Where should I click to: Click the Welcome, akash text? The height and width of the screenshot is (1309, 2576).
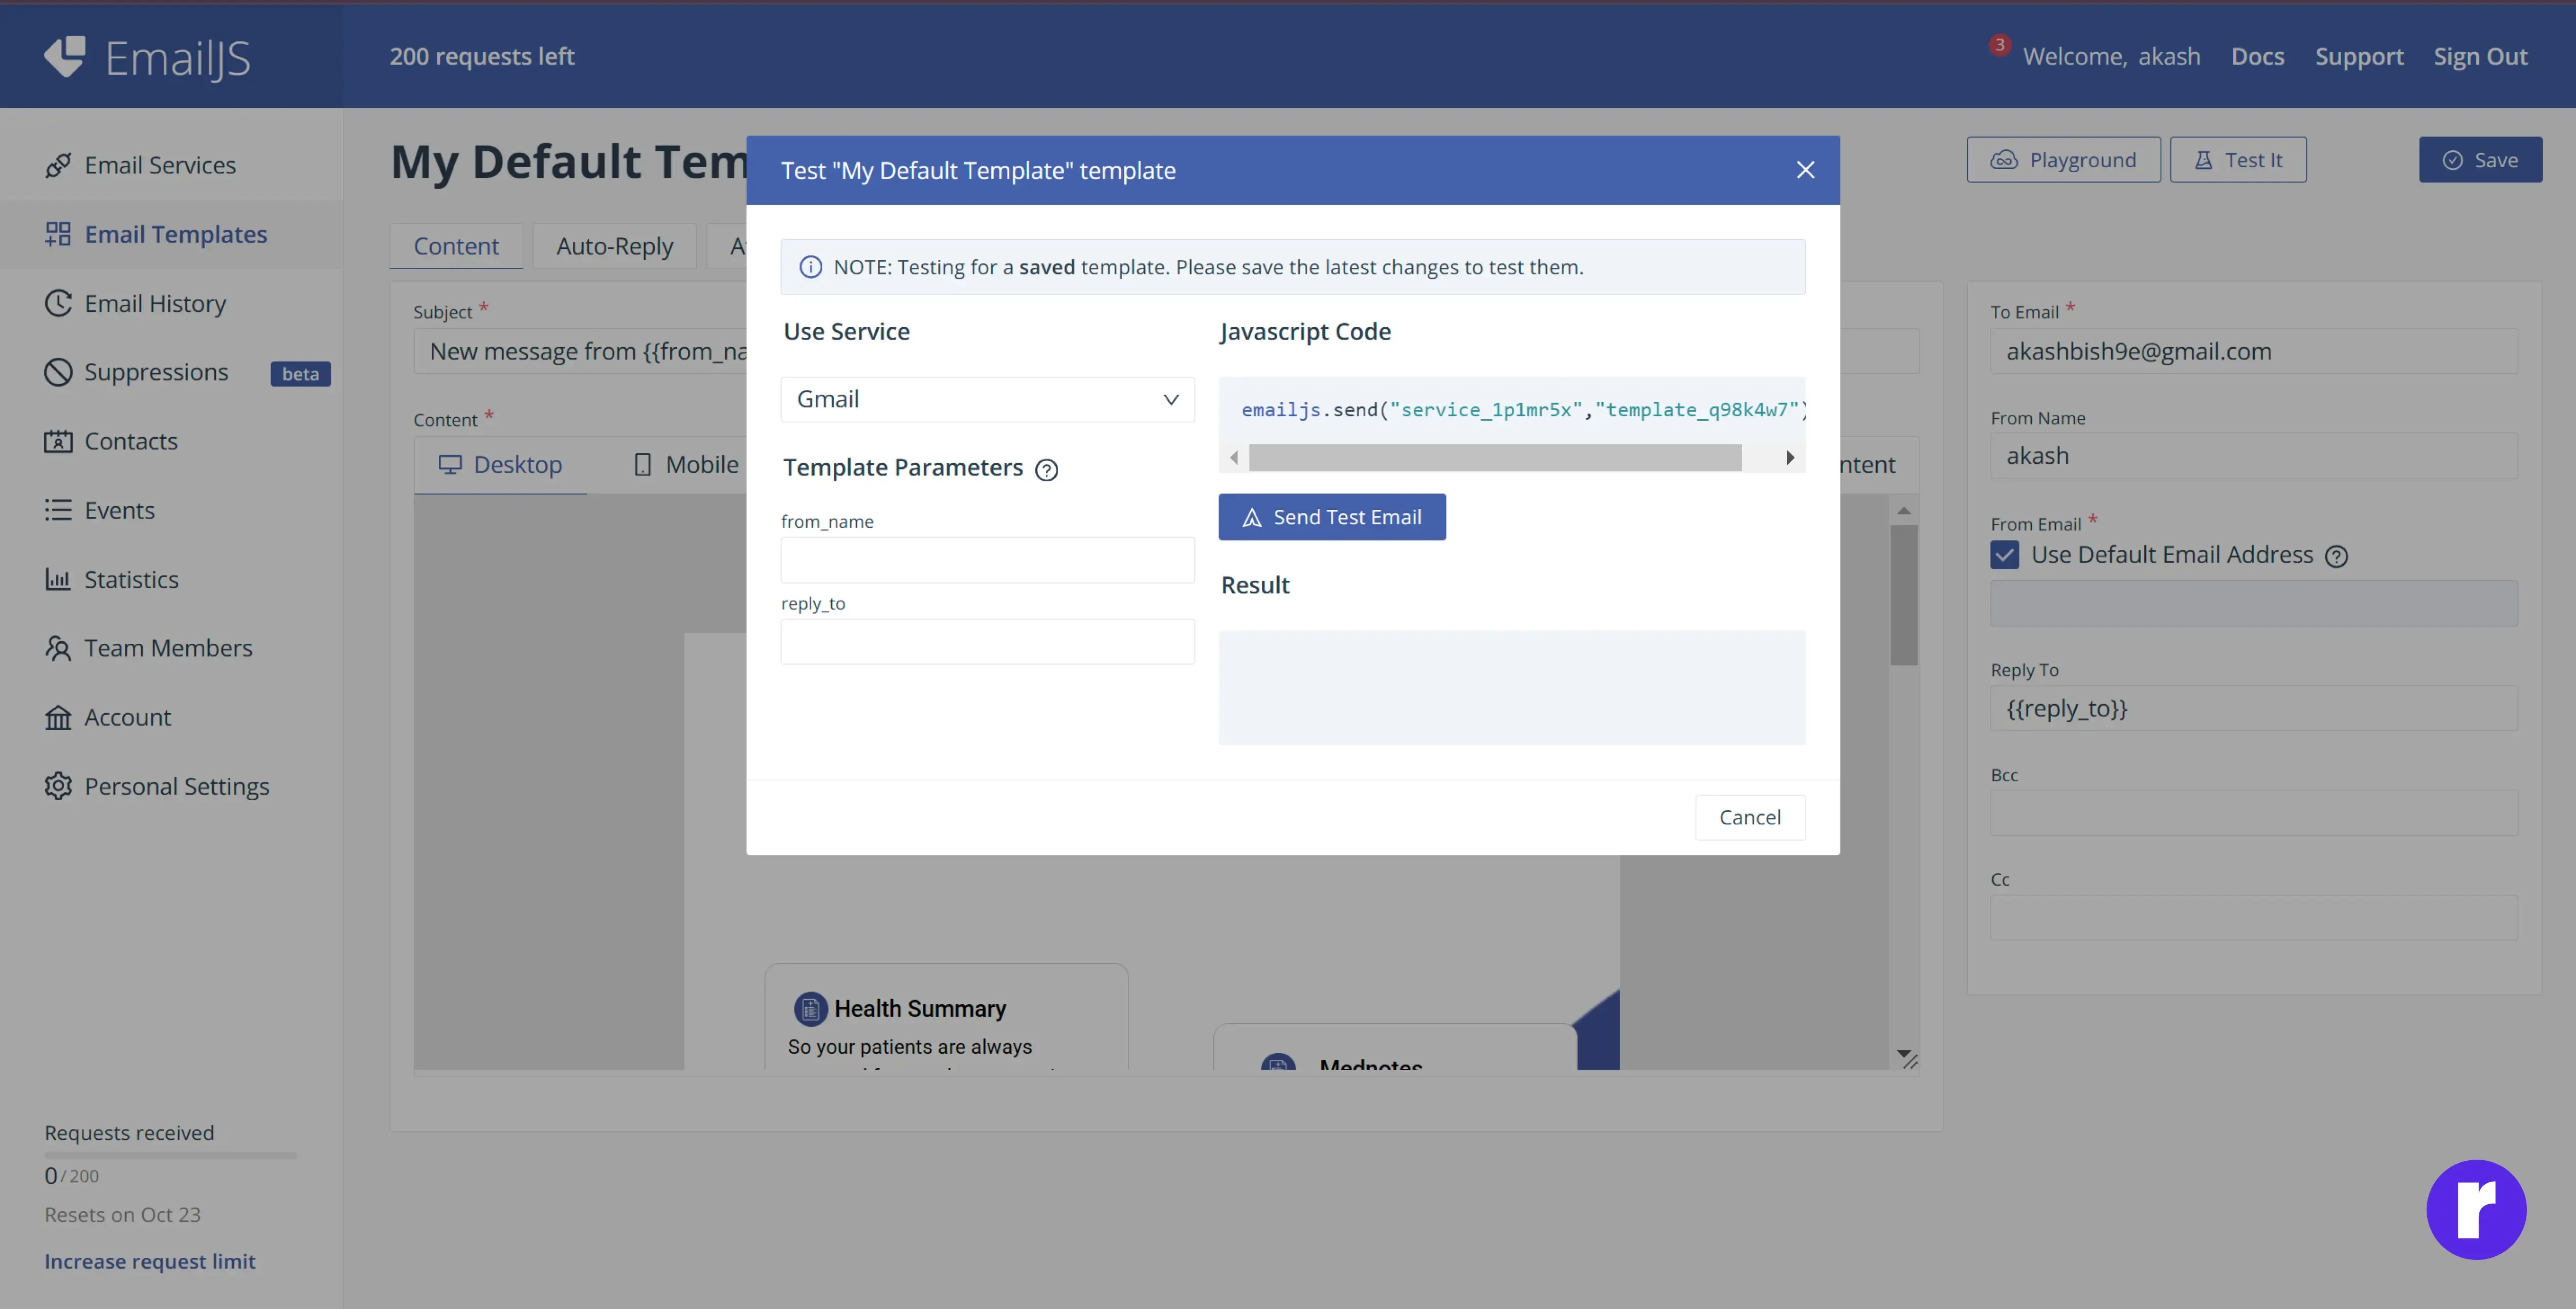coord(2111,57)
